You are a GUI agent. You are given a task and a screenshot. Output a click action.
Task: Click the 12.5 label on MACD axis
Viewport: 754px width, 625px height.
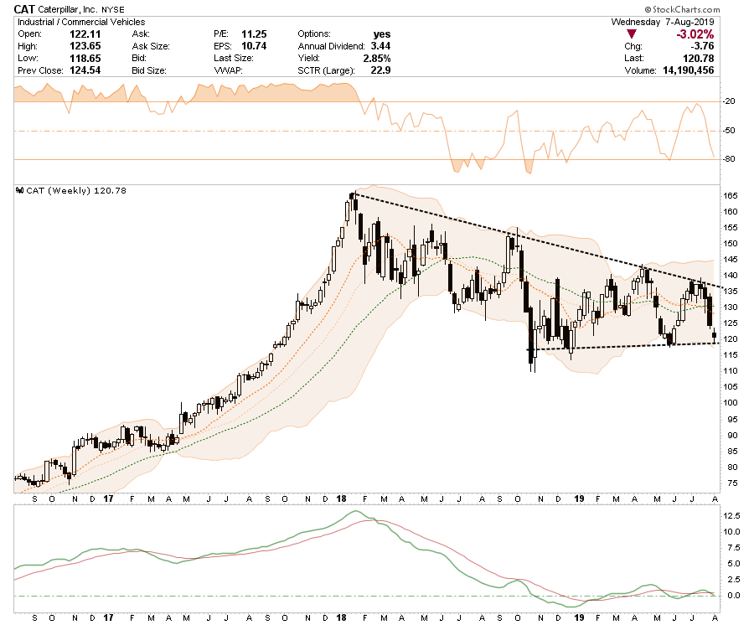pos(731,515)
